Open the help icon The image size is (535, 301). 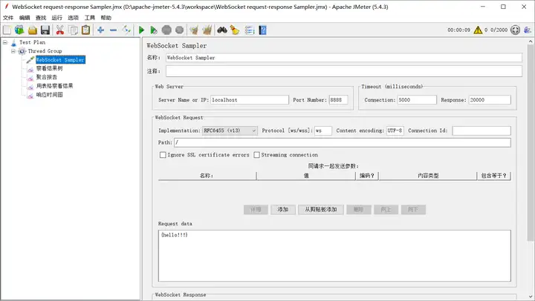click(x=263, y=30)
